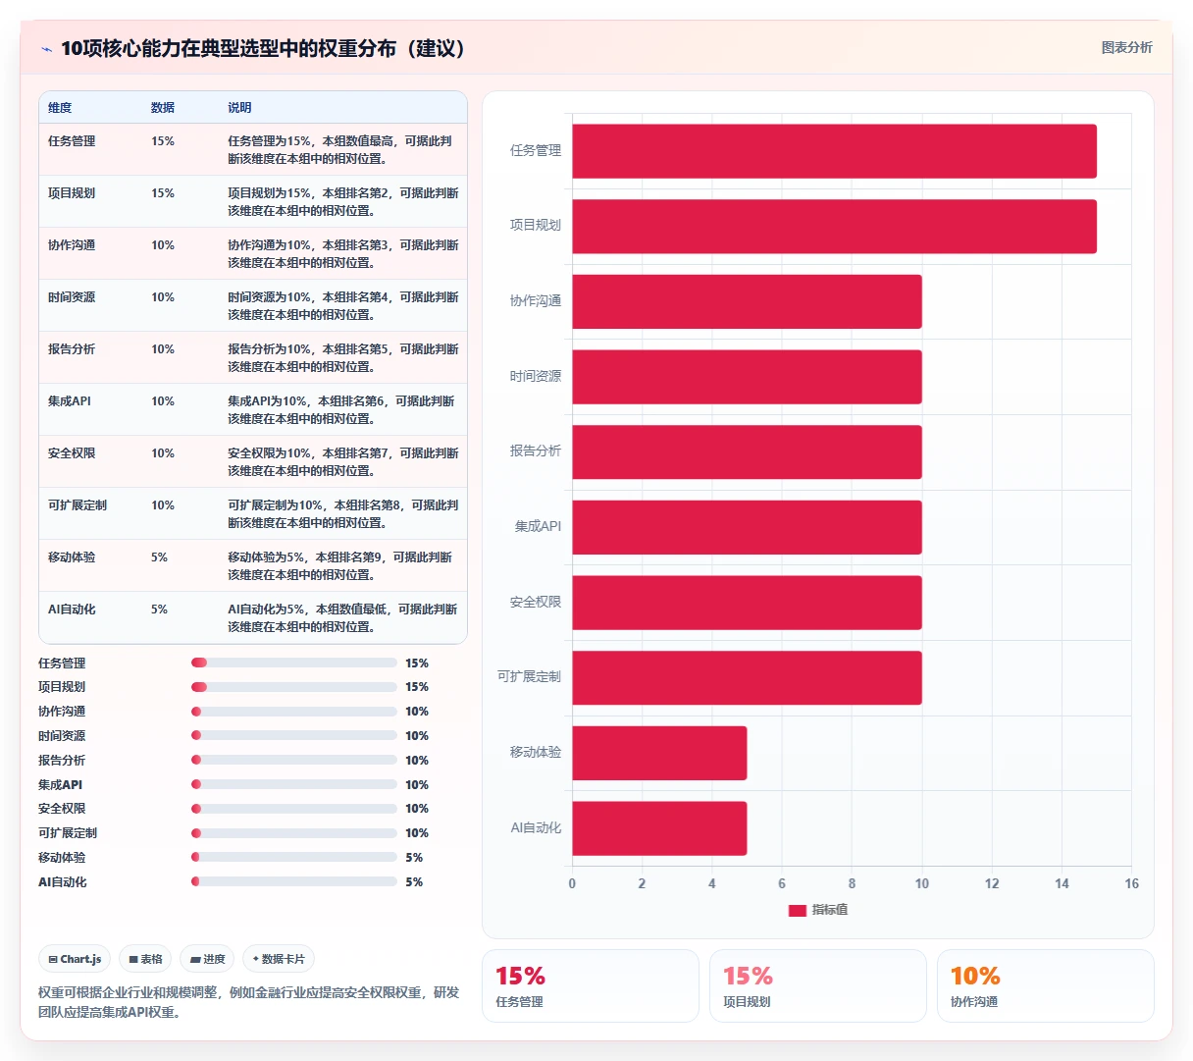Screen dimensions: 1193x1061
Task: Click the 任务管理 progress bar
Action: click(294, 663)
